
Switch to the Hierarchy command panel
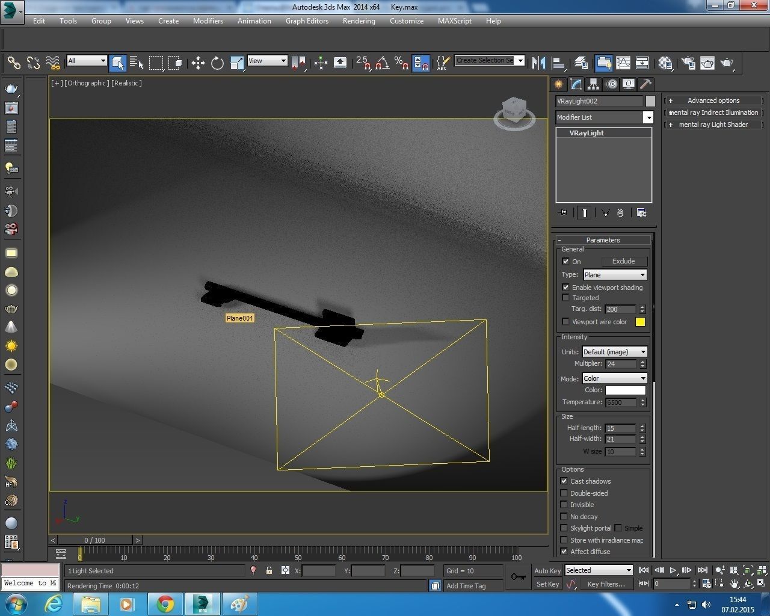tap(594, 84)
